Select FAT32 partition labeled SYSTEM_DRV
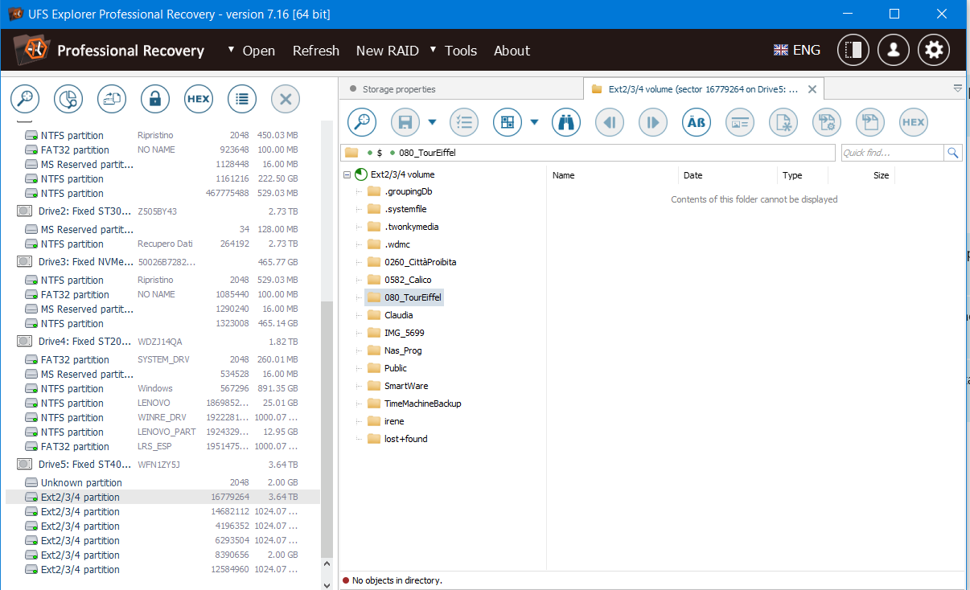This screenshot has width=970, height=590. click(161, 360)
